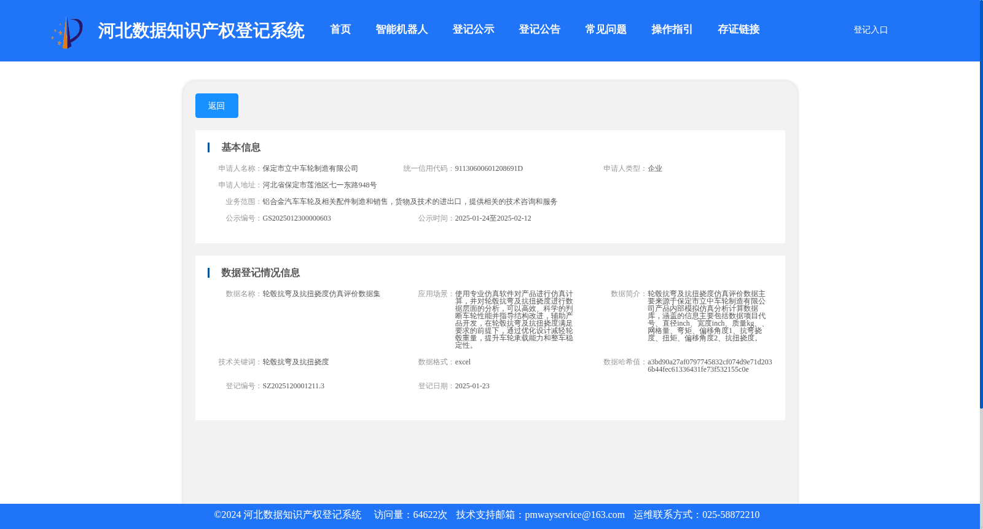Image resolution: width=983 pixels, height=529 pixels.
Task: Select credit code 91130600601208691D
Action: point(489,168)
